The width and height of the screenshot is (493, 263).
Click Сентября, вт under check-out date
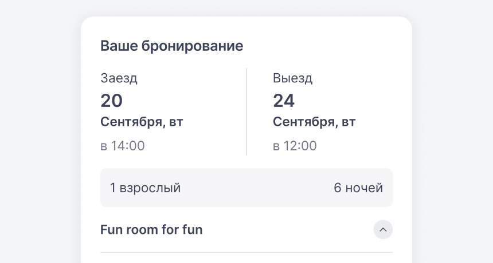314,122
